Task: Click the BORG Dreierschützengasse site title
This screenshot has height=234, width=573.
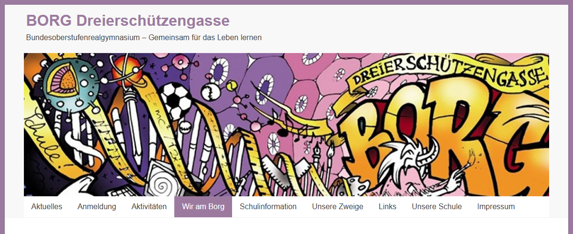Action: [128, 21]
